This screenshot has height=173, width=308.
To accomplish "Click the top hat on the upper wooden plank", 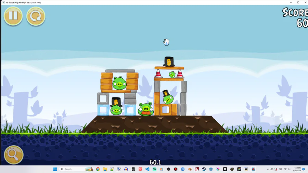I will pos(169,62).
